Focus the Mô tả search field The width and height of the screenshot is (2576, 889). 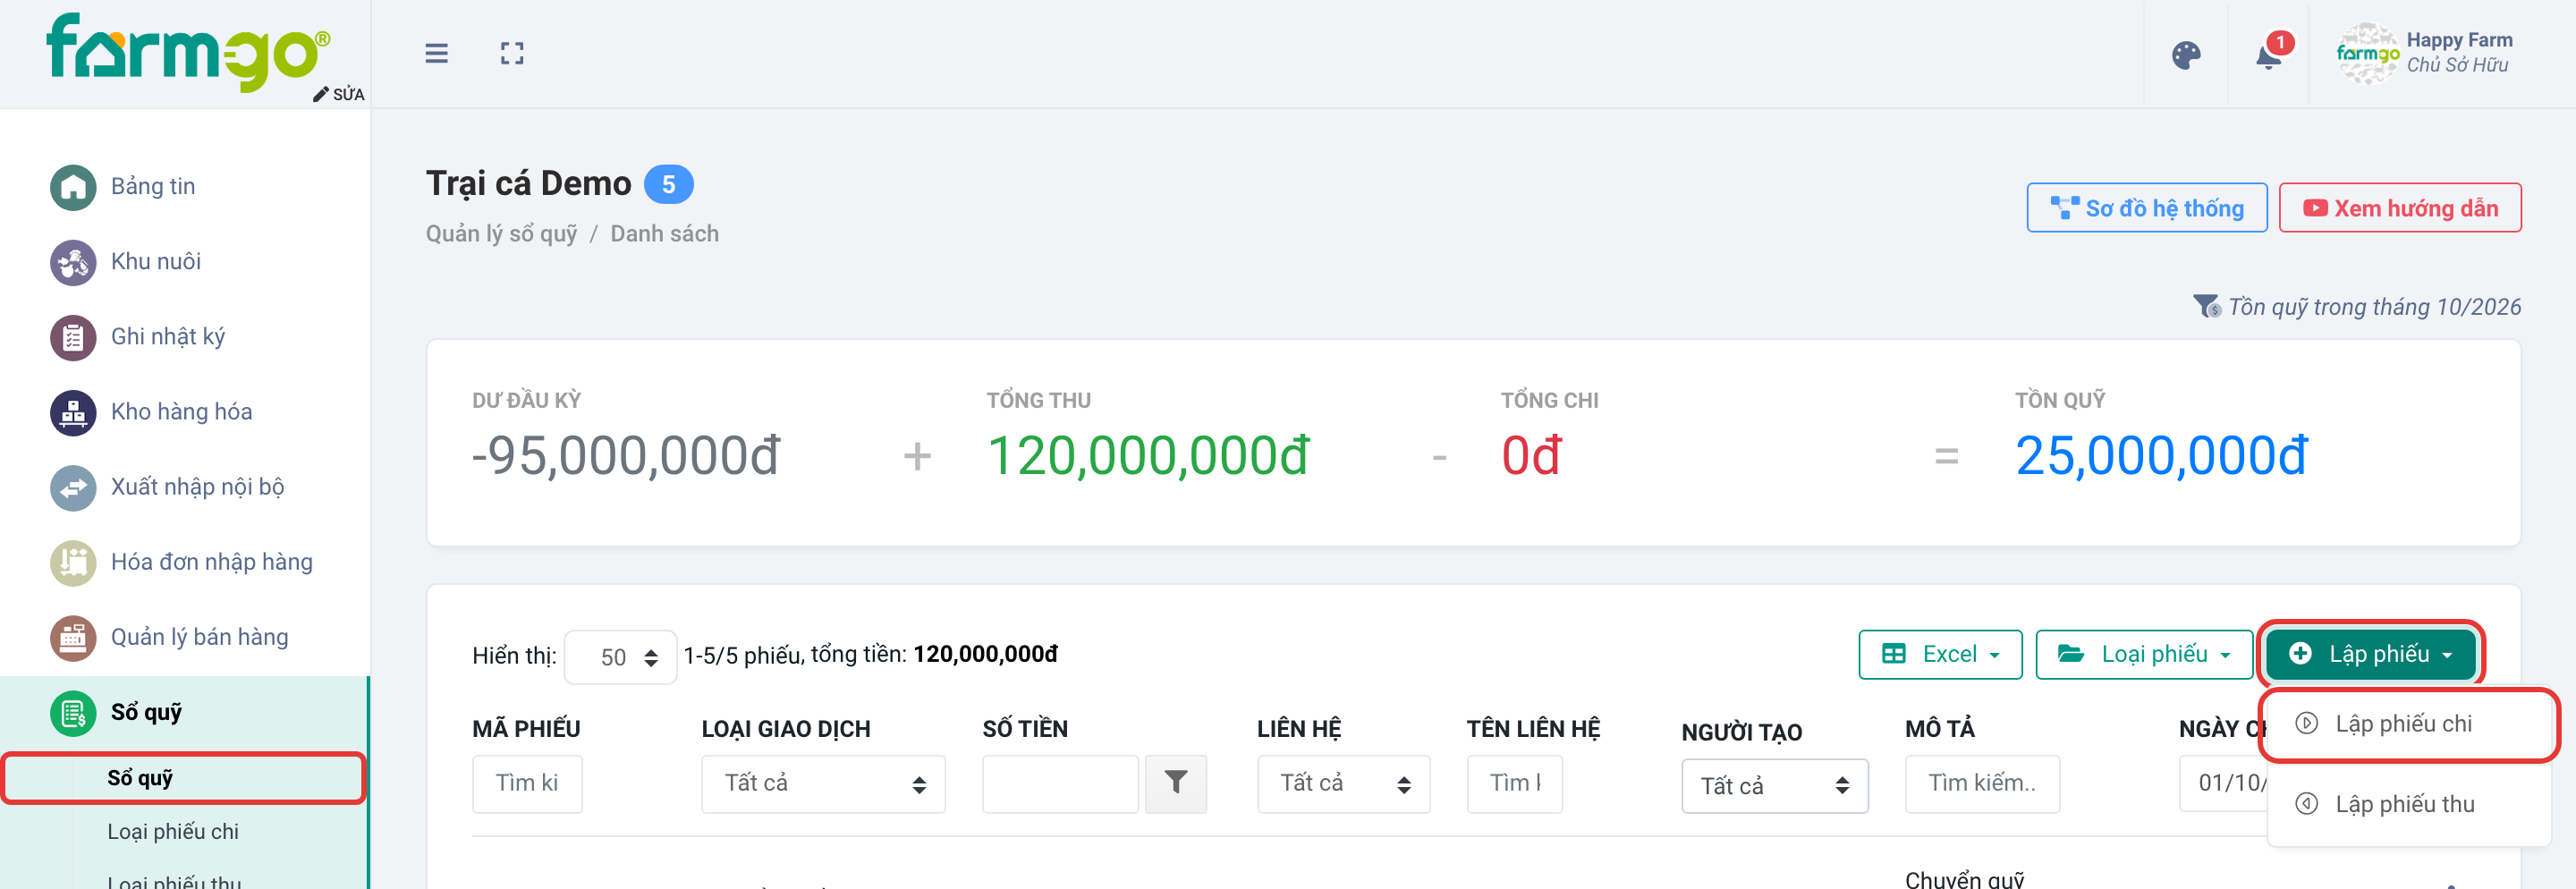point(1981,783)
